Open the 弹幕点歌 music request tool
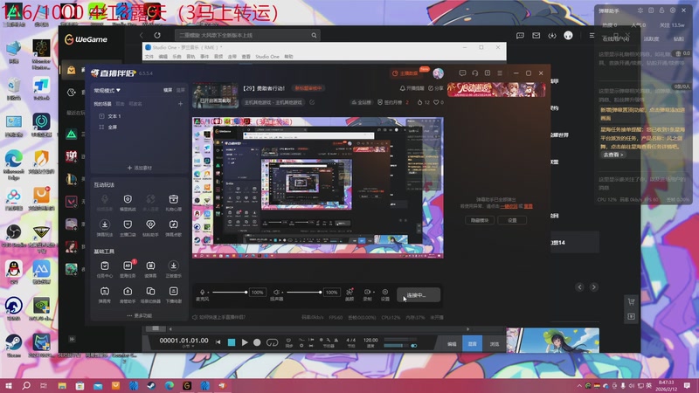The width and height of the screenshot is (699, 393). tap(173, 224)
